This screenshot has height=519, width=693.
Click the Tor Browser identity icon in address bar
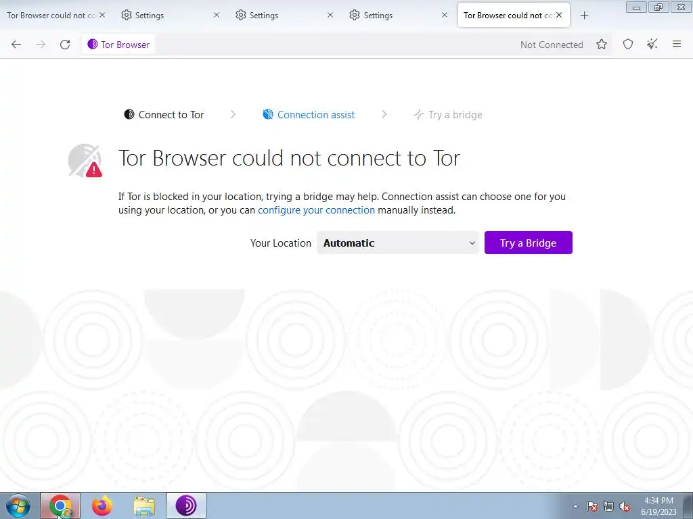[x=92, y=44]
